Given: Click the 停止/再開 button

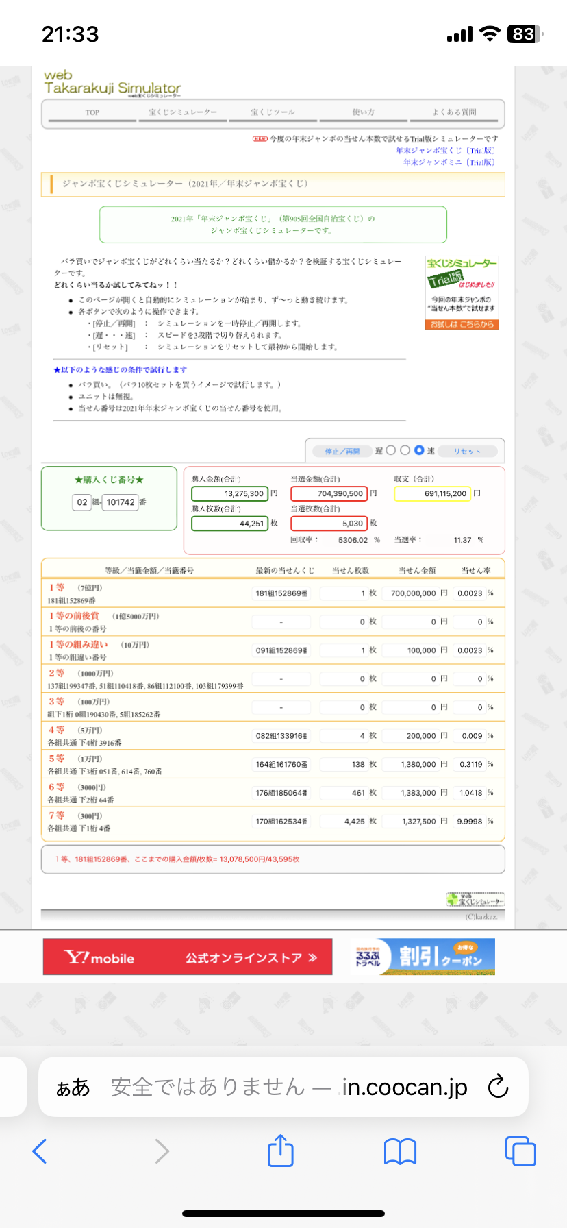Looking at the screenshot, I should tap(342, 452).
